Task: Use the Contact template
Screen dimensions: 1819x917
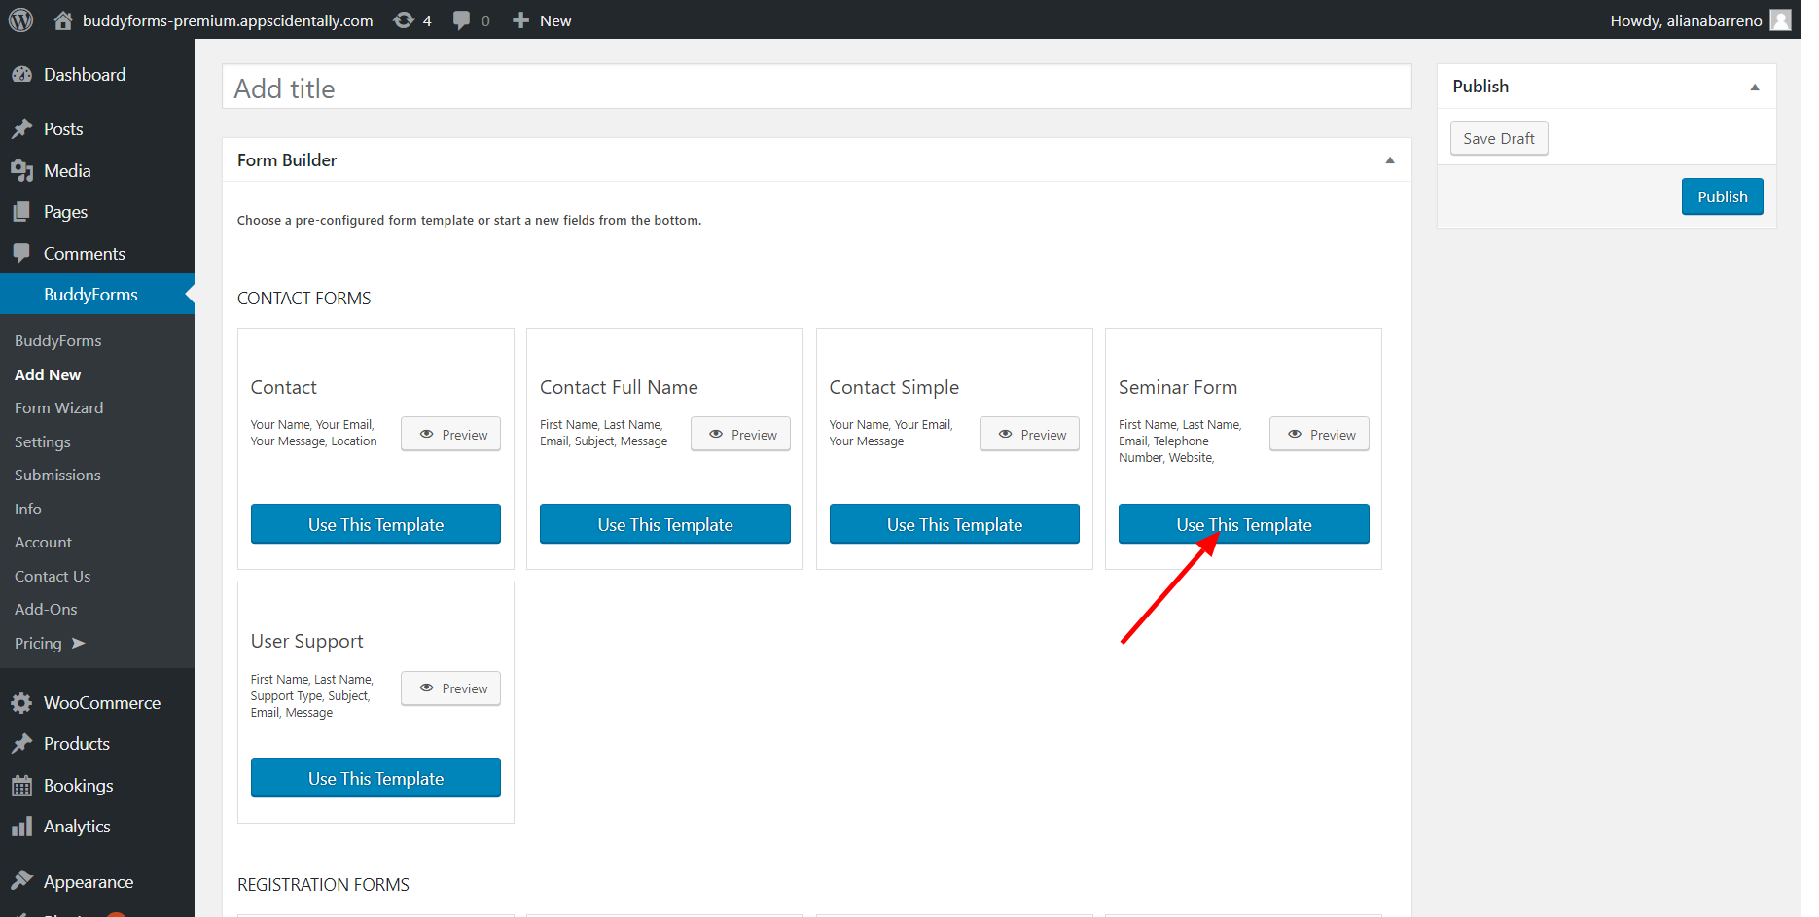Action: click(375, 524)
